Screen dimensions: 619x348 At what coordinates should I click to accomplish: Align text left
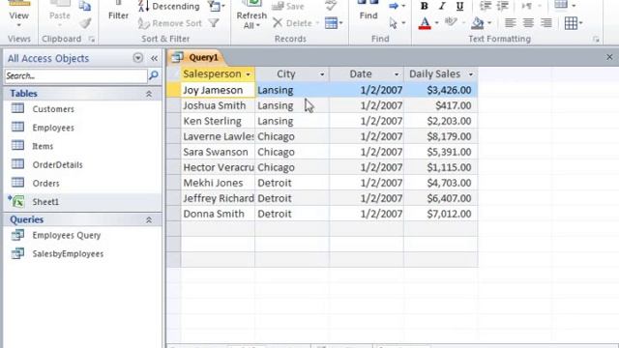[x=511, y=23]
